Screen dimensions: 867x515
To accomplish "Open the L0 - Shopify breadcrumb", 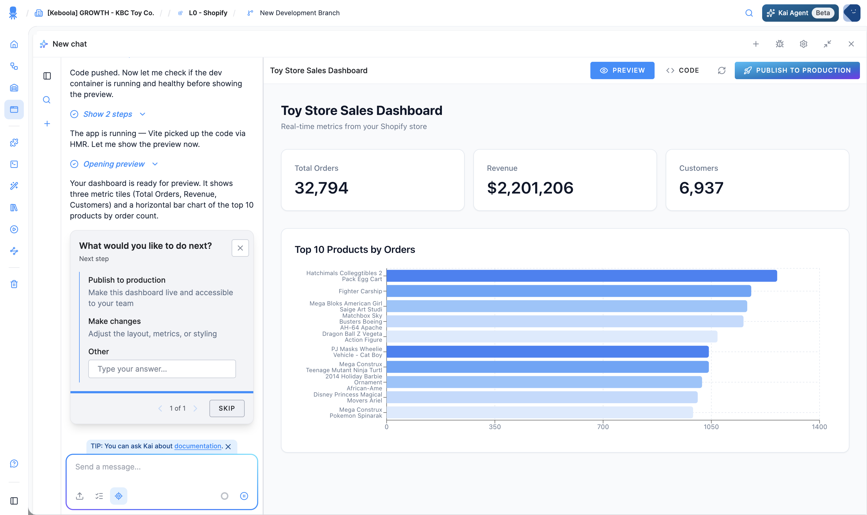I will 203,13.
